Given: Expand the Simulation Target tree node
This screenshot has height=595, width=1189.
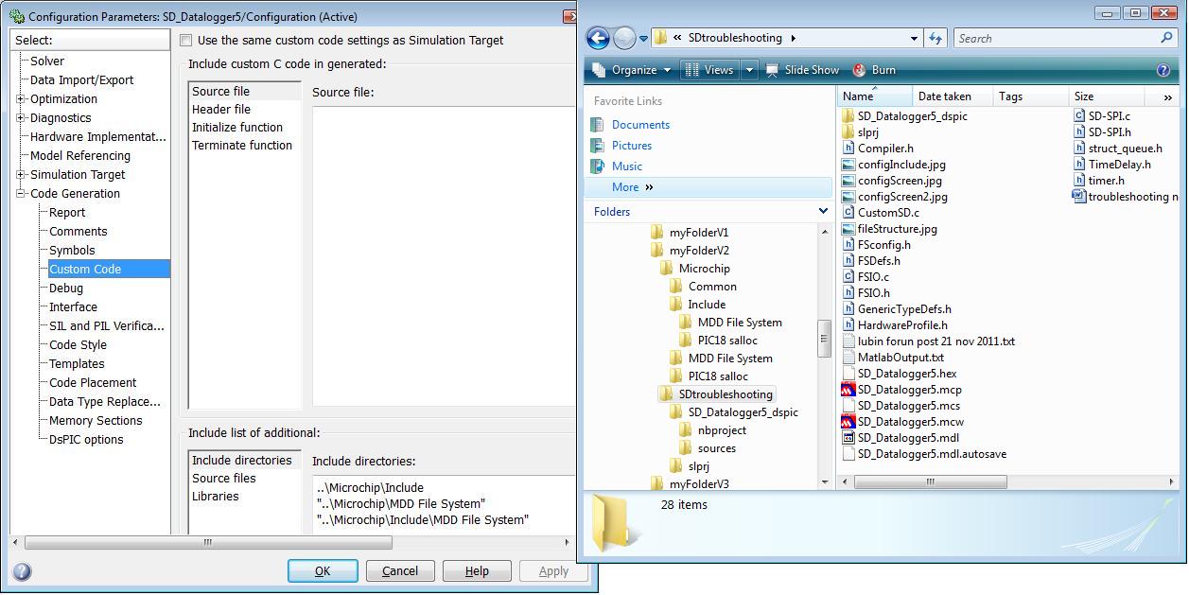Looking at the screenshot, I should point(21,175).
